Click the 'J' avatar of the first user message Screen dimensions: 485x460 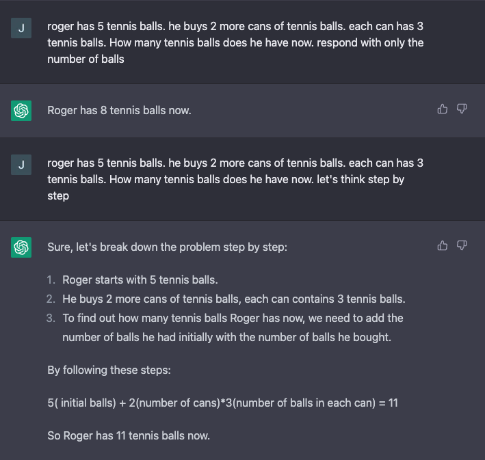coord(21,28)
